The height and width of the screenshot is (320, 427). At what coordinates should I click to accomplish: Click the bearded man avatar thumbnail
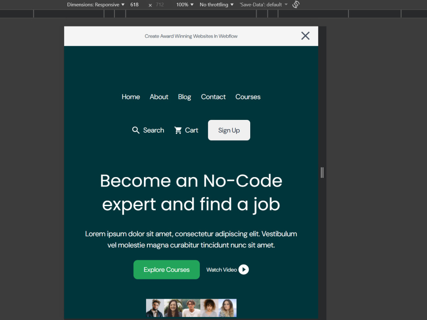point(155,308)
